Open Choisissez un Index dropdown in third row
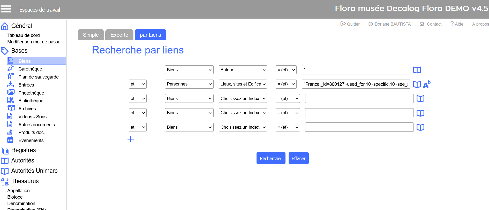This screenshot has width=489, height=210. point(243,98)
